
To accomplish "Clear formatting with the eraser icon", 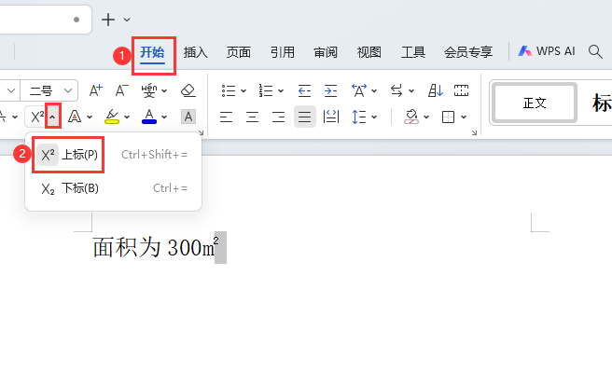I will tap(188, 90).
